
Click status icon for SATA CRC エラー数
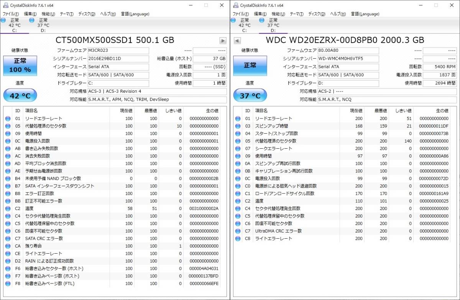pos(8,239)
